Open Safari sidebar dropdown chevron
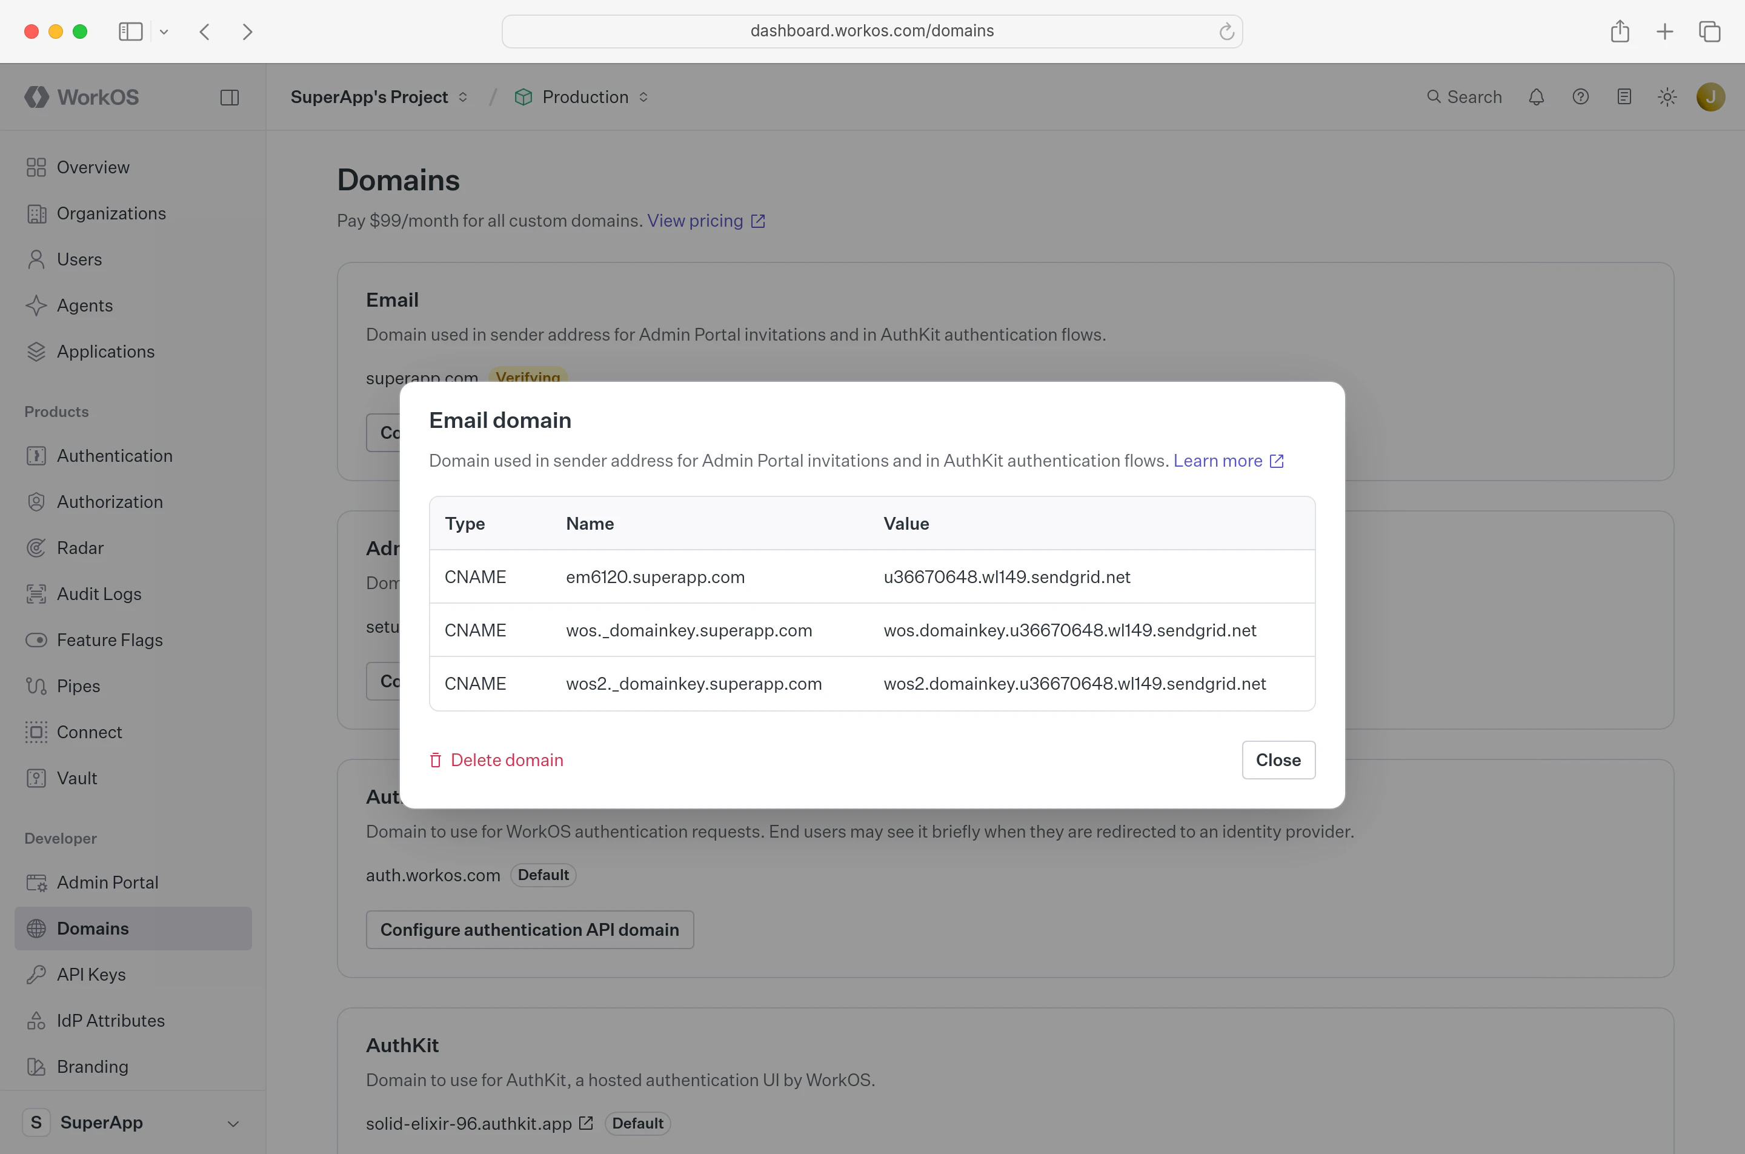The width and height of the screenshot is (1745, 1154). pyautogui.click(x=164, y=32)
